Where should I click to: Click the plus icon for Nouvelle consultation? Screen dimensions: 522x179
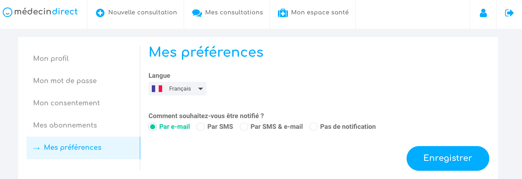100,13
